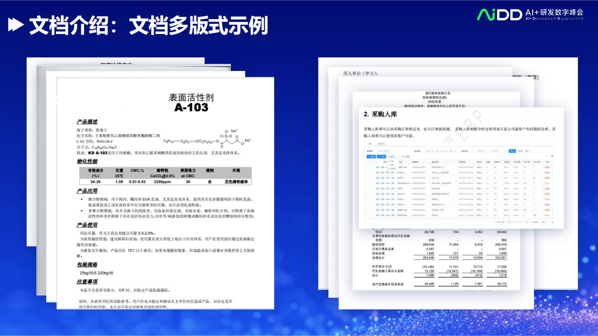
Task: Click the '产品应用' section heading
Action: tap(87, 191)
